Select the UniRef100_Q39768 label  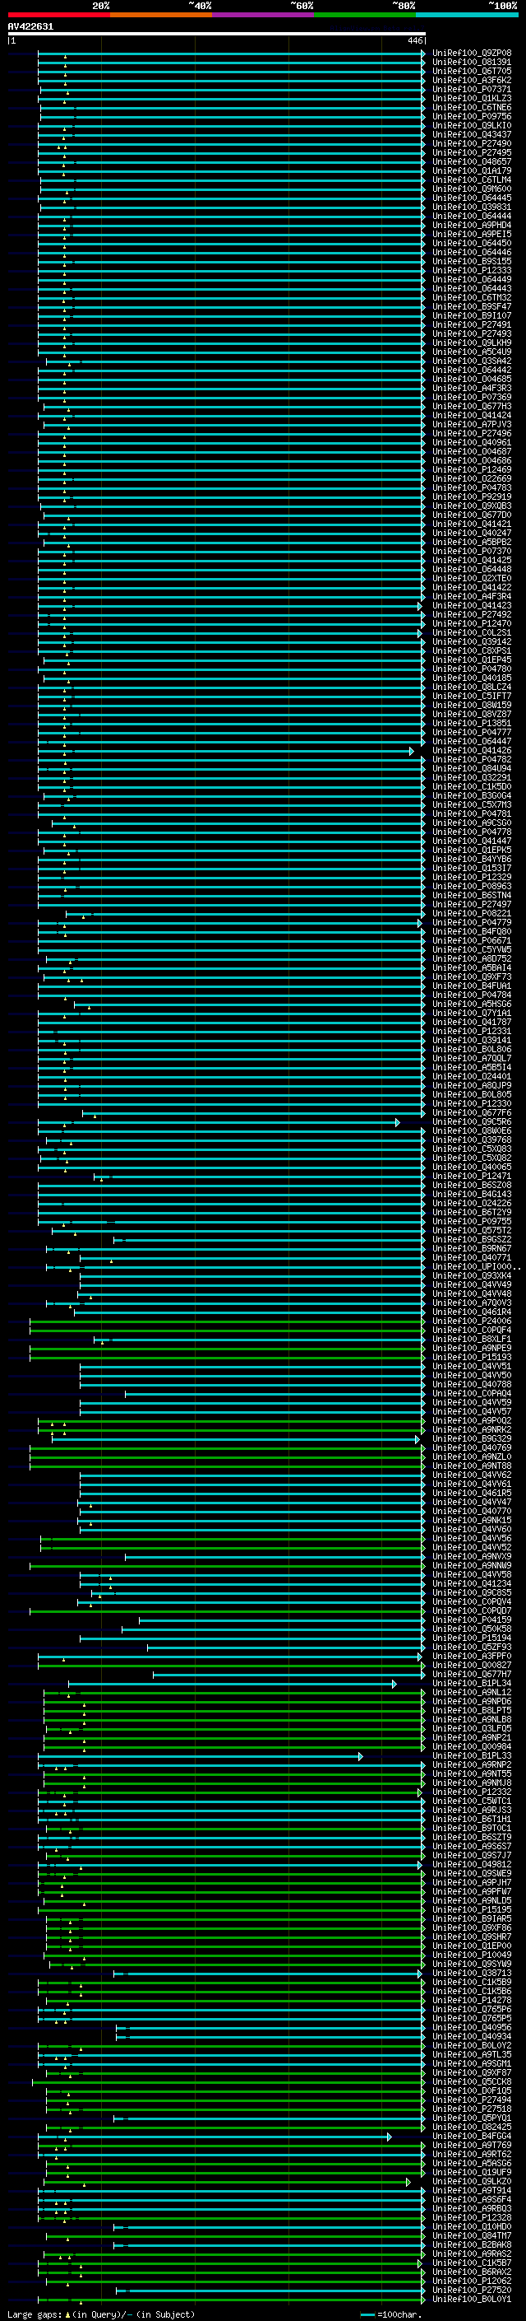coord(471,1140)
